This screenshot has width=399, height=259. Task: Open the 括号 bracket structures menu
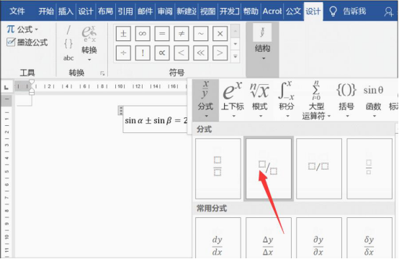[x=346, y=99]
